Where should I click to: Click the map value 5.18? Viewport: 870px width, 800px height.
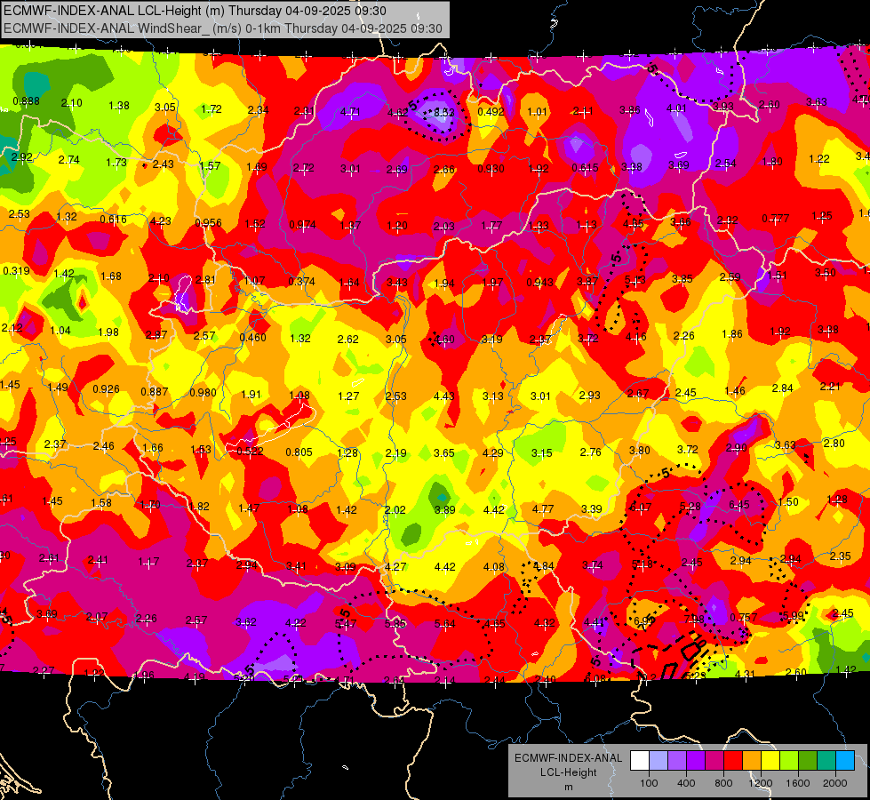643,564
